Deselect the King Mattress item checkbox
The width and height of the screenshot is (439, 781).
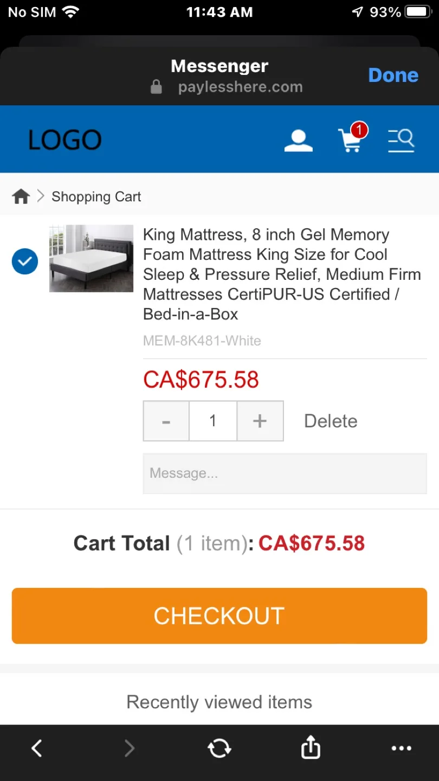(x=24, y=261)
